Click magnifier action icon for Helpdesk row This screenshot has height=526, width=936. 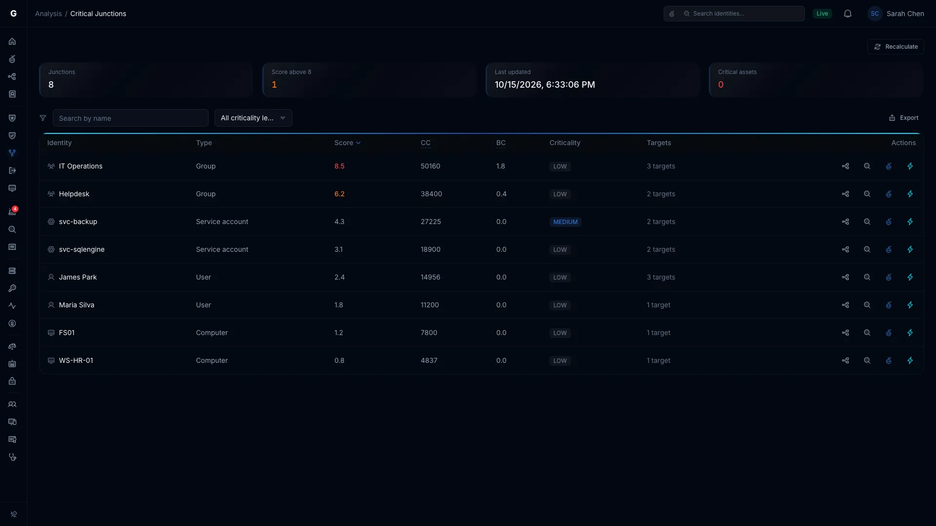tap(867, 194)
